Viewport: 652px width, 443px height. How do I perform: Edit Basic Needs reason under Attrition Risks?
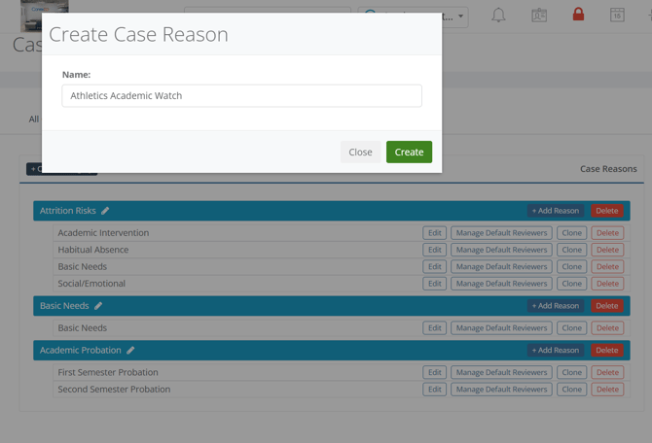[x=435, y=267]
